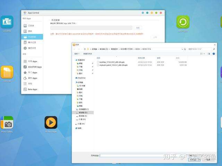The height and width of the screenshot is (166, 222).
Task: Select Videos folder in navigation tree
Action: point(81,89)
